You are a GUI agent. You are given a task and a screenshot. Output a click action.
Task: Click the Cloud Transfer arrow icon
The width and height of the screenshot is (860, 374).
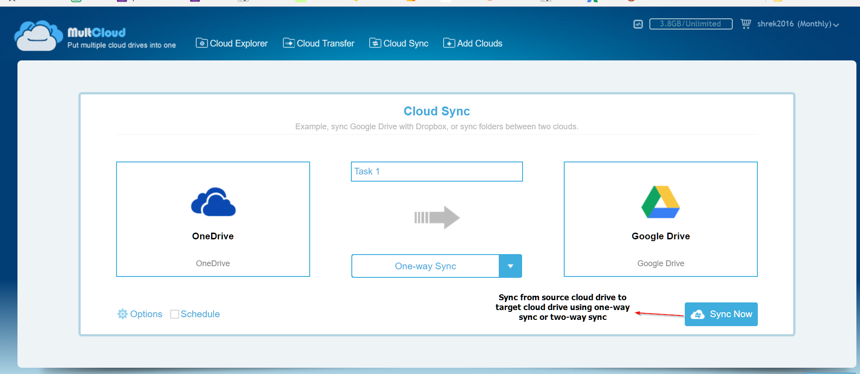point(289,43)
